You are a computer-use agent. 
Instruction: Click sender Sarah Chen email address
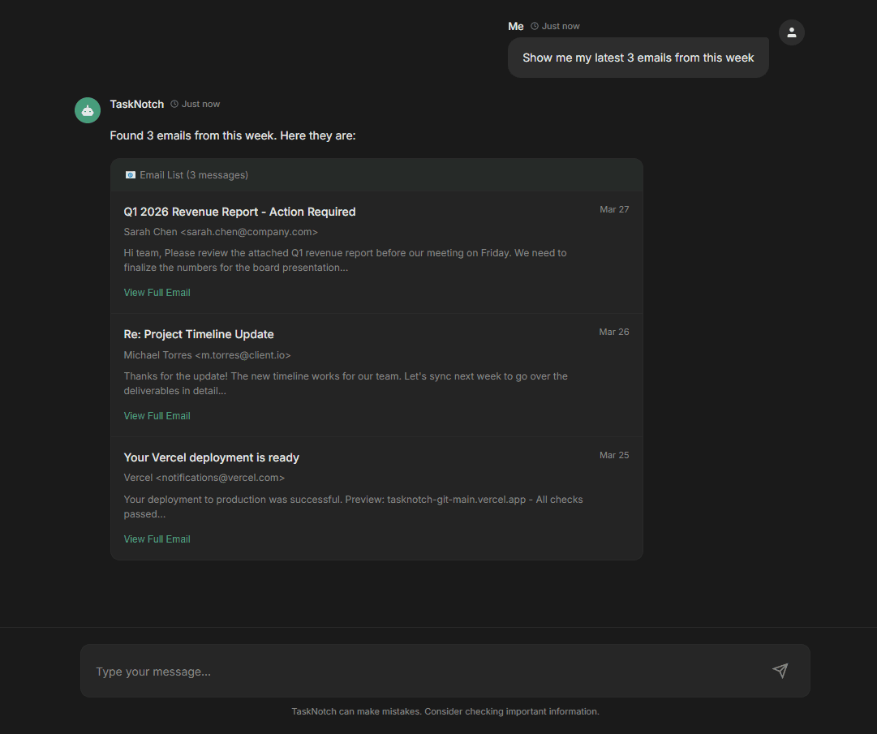(249, 232)
